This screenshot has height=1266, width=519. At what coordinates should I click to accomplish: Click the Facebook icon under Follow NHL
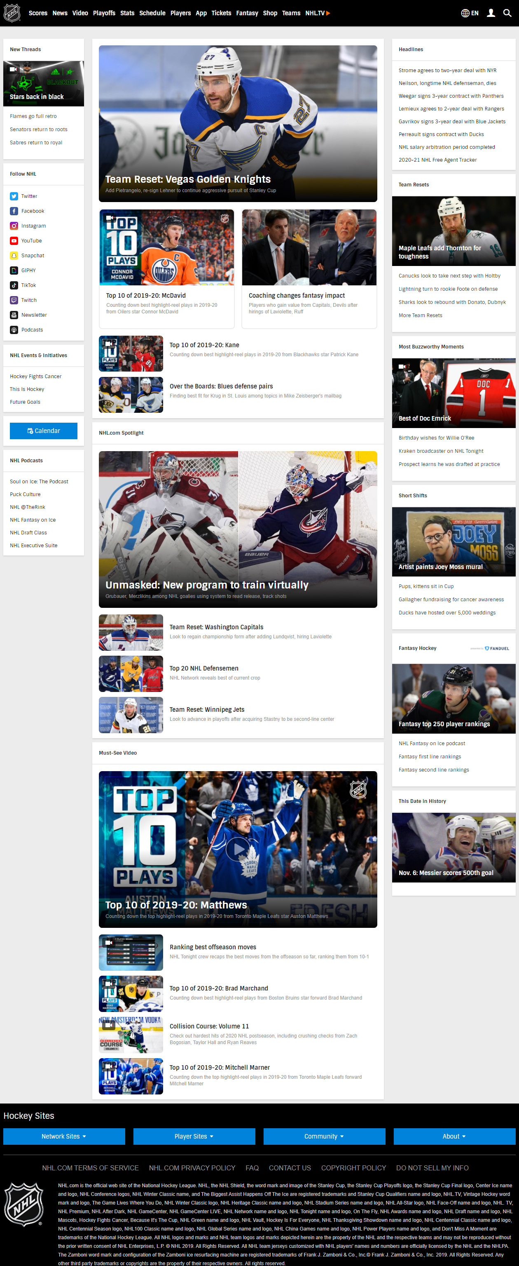[x=14, y=211]
